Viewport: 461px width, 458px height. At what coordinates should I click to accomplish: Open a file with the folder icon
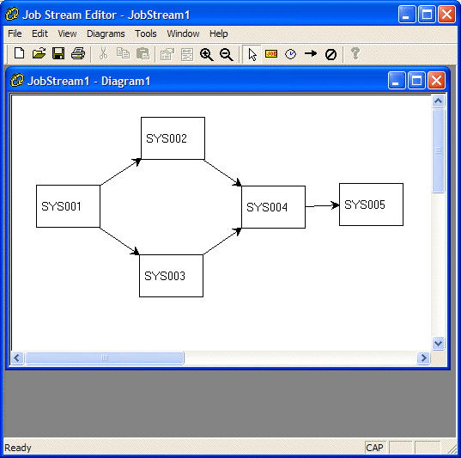click(39, 54)
